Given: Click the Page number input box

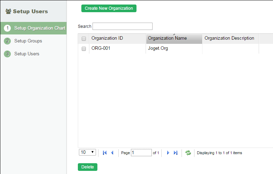Looking at the screenshot, I should coord(141,153).
